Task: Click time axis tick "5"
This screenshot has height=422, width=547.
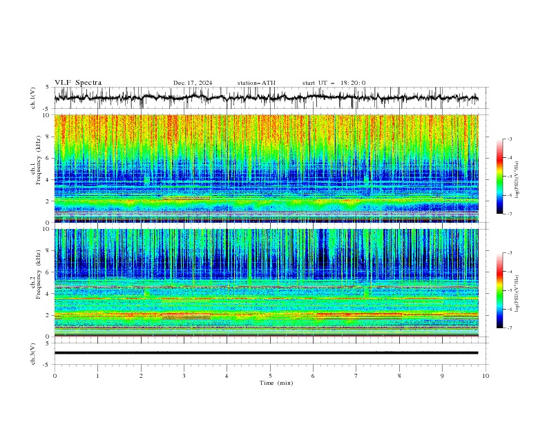Action: click(270, 376)
